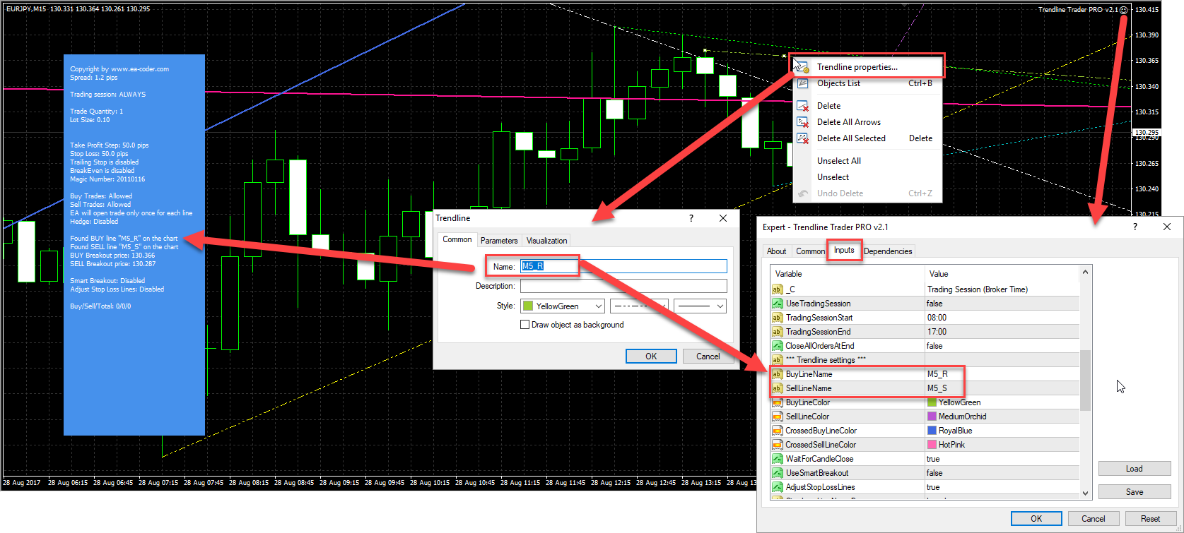Click the green icon beside UseTradingSession
This screenshot has height=533, width=1184.
tap(778, 304)
